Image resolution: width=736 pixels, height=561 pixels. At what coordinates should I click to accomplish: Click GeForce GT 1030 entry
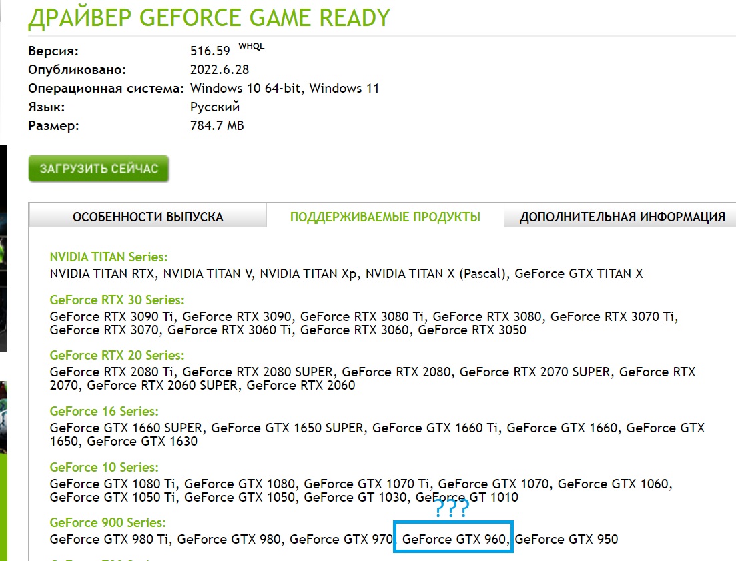click(x=355, y=497)
